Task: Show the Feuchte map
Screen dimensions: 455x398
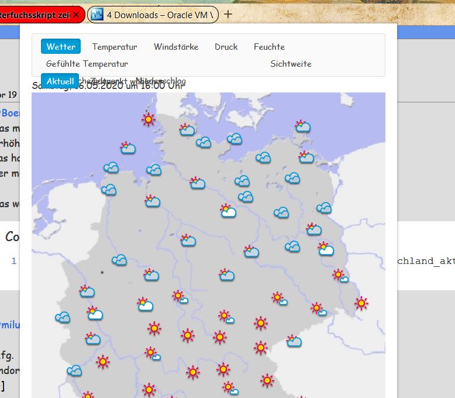Action: point(269,47)
